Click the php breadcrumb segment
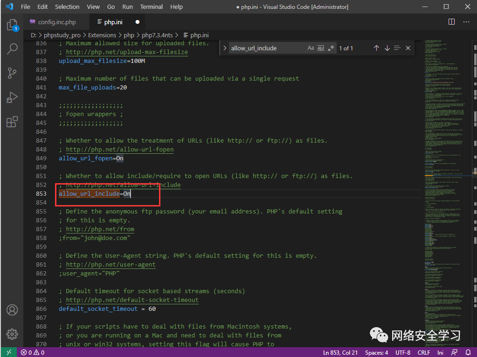 point(129,35)
